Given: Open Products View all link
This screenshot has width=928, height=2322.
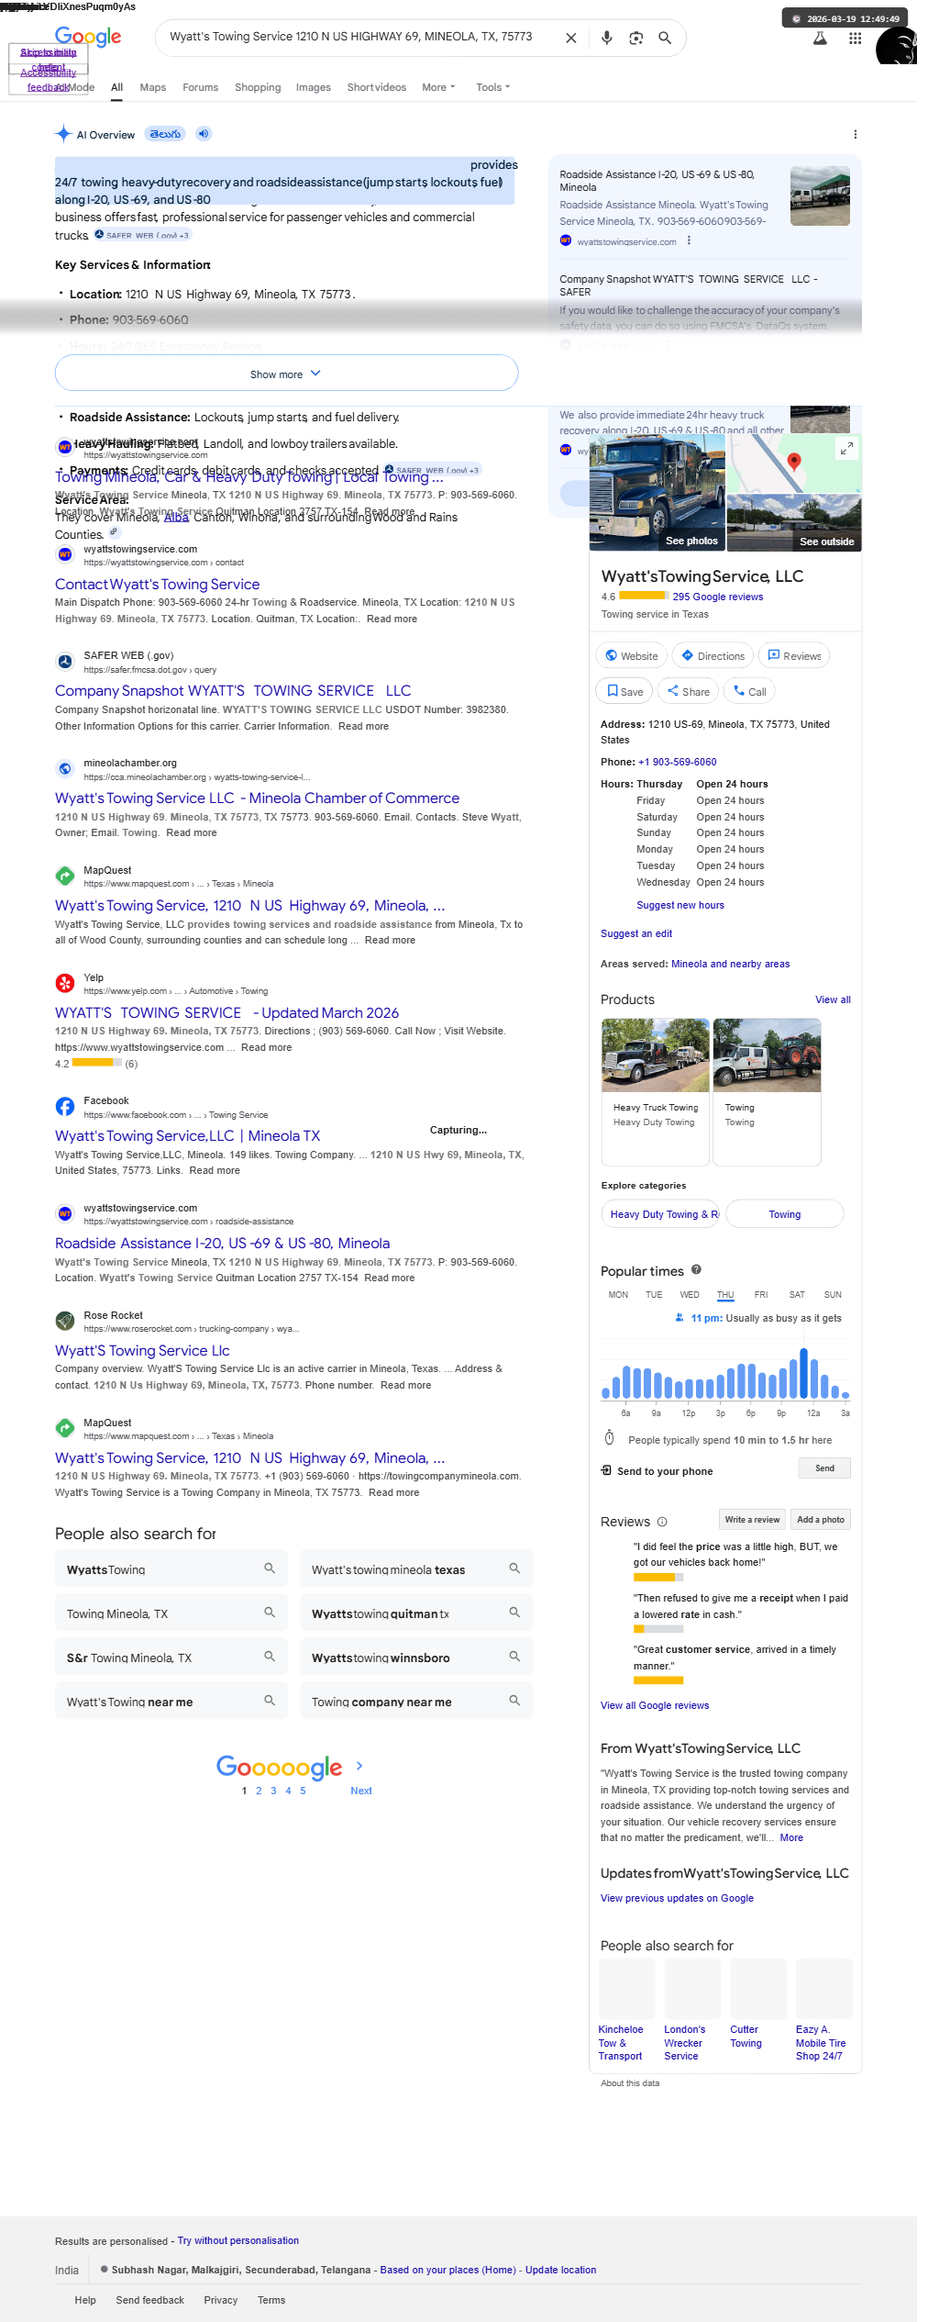Looking at the screenshot, I should (833, 999).
